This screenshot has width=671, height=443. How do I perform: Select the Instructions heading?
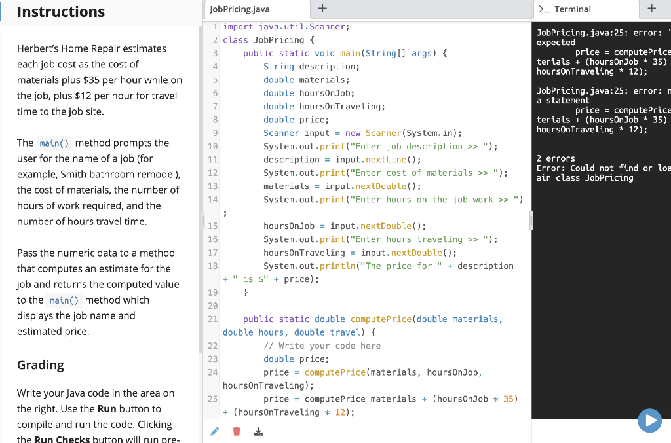pos(61,12)
